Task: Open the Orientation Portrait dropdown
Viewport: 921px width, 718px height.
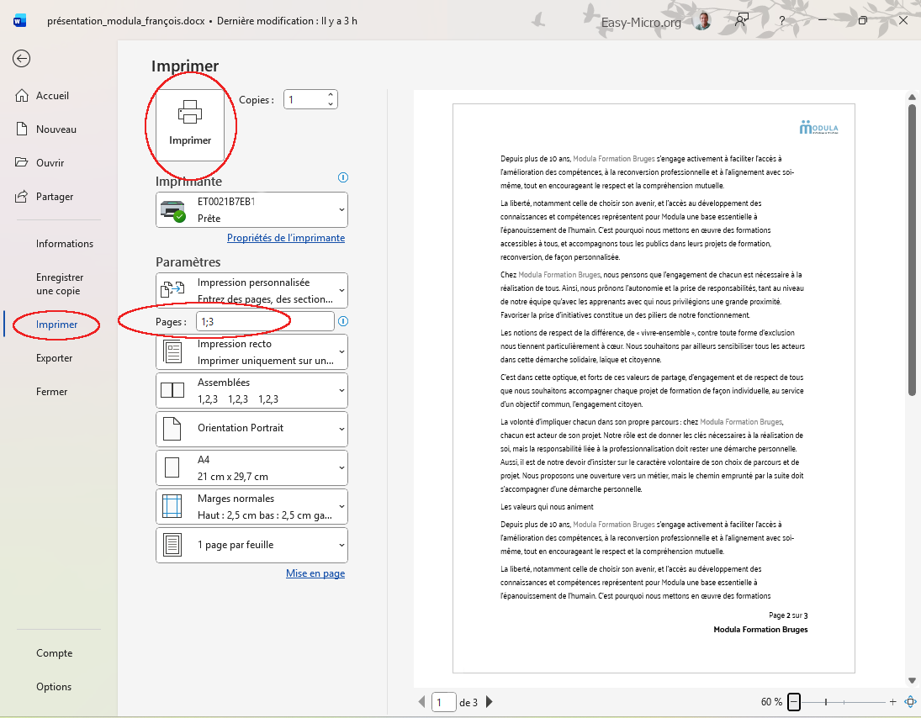Action: (251, 429)
